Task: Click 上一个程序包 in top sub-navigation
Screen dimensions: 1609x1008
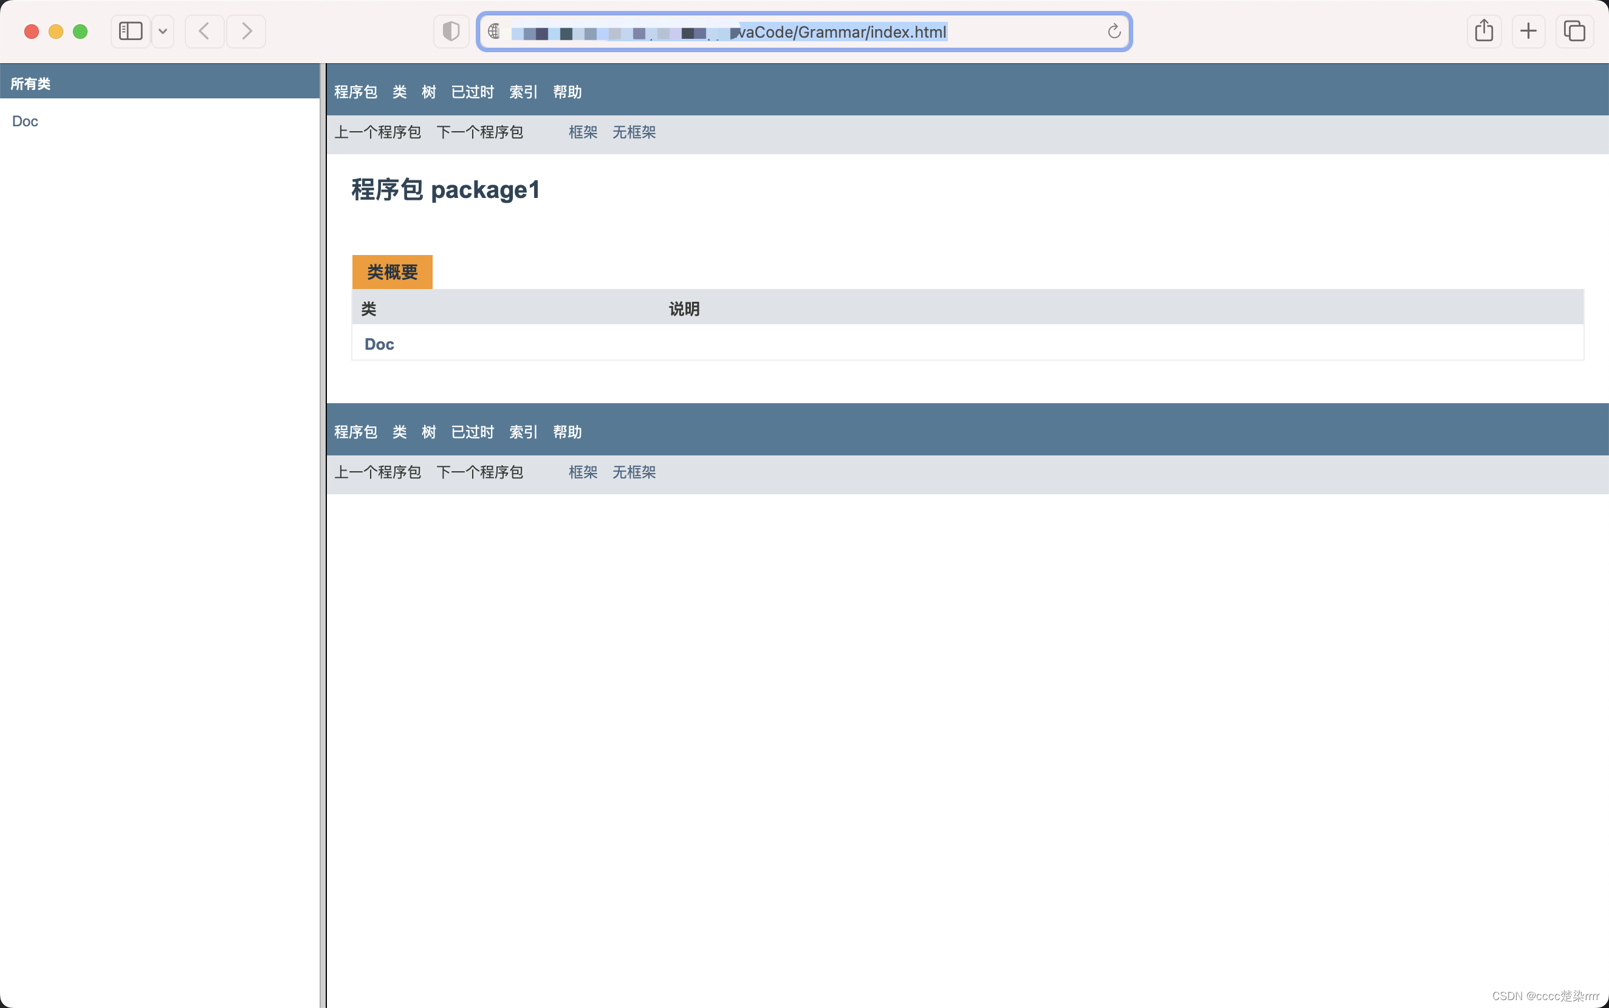Action: coord(377,132)
